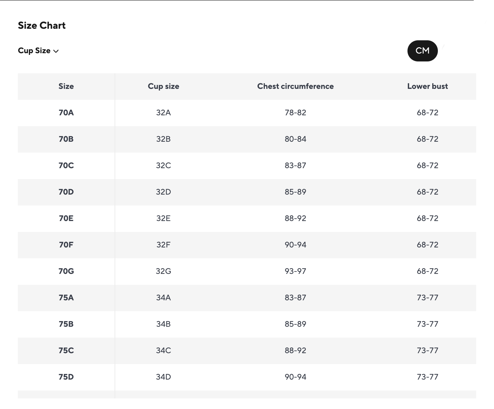Click the Chest circumference column header

pos(296,86)
